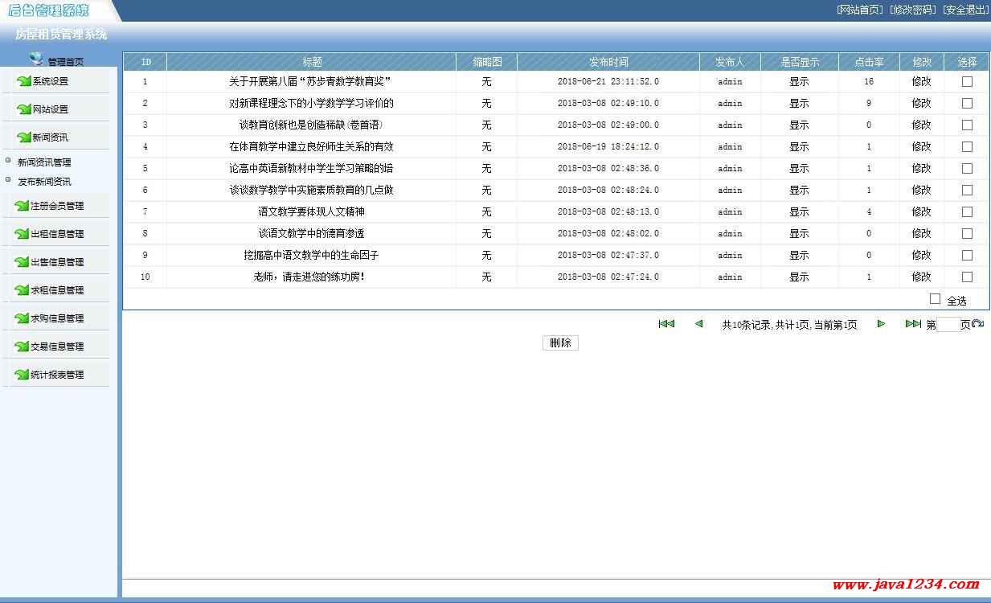Go to previous page arrow icon
This screenshot has height=603, width=991.
pos(698,324)
